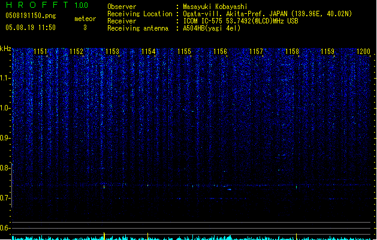Click the 0.6 kHz frequency label
This screenshot has width=377, height=240.
tap(5, 228)
